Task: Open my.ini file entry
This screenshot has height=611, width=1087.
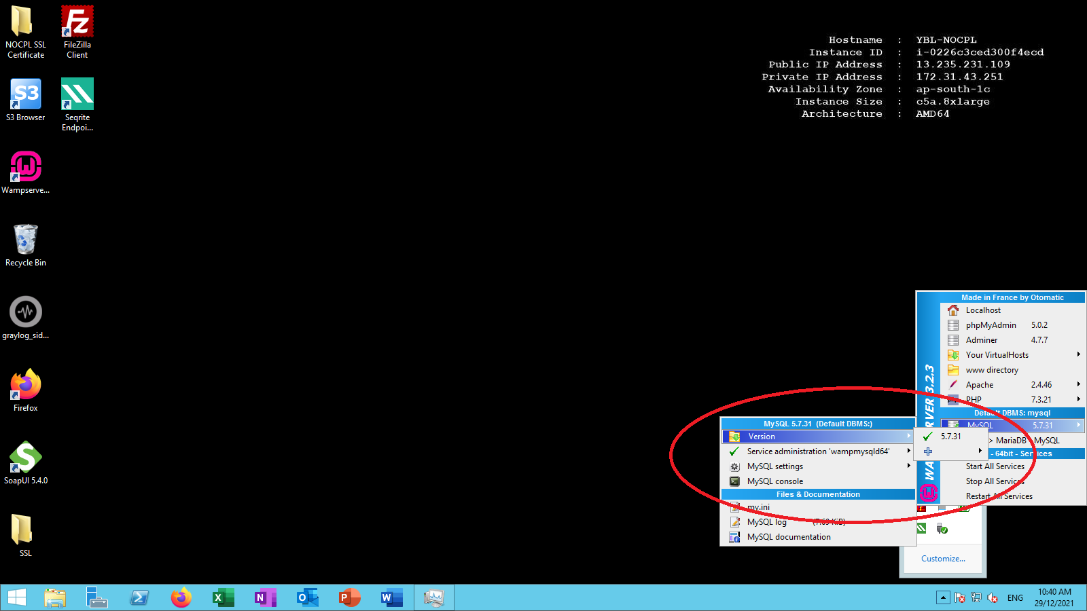Action: click(x=819, y=507)
